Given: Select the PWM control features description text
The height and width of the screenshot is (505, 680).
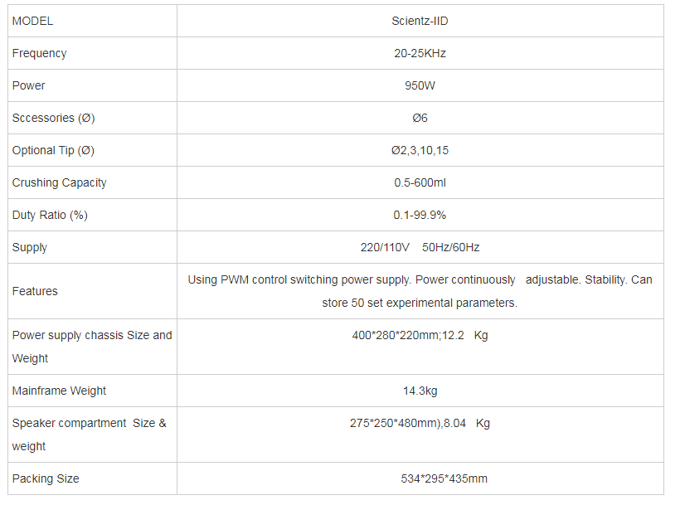Looking at the screenshot, I should click(x=420, y=291).
